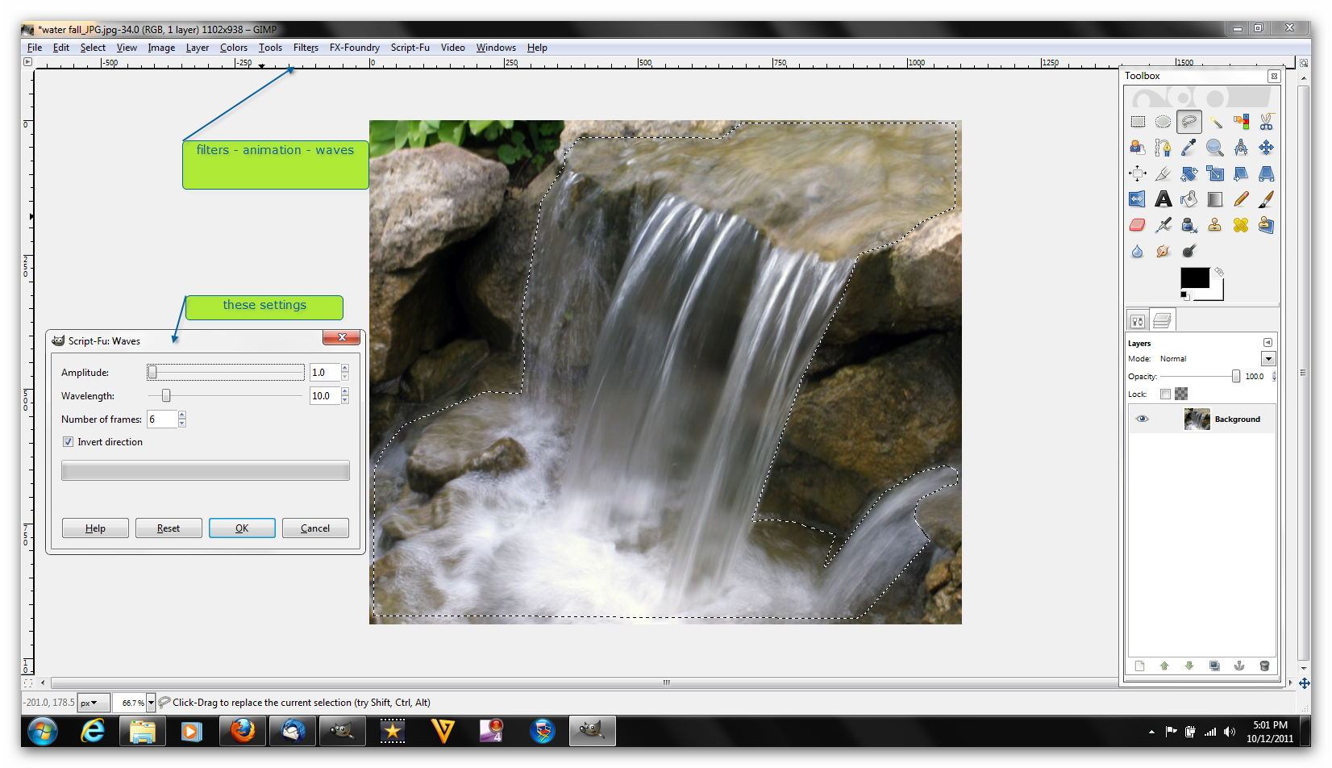Click Cancel in the Waves dialog

(315, 528)
